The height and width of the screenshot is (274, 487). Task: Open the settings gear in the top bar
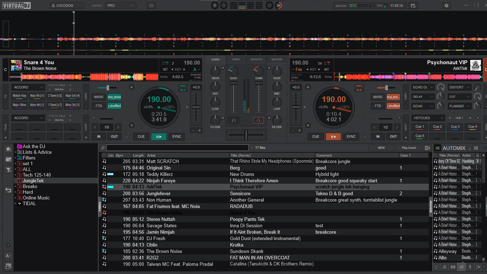(446, 6)
